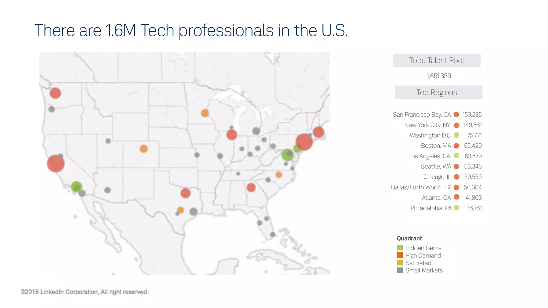
Task: Click the green dot beside Philadelphia, PA
Action: pyautogui.click(x=456, y=207)
